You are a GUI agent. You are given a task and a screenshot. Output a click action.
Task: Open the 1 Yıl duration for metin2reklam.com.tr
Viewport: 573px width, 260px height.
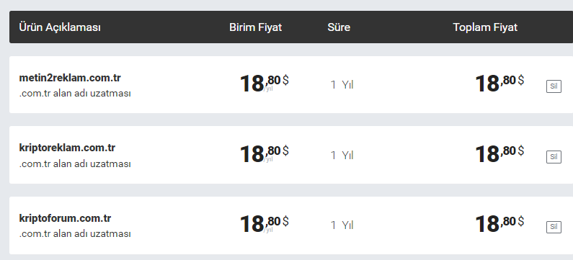coord(342,85)
